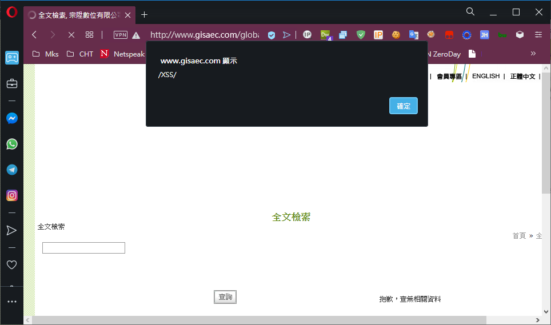Click the horizontal page scrollbar thumb
The width and height of the screenshot is (551, 325).
(259, 320)
